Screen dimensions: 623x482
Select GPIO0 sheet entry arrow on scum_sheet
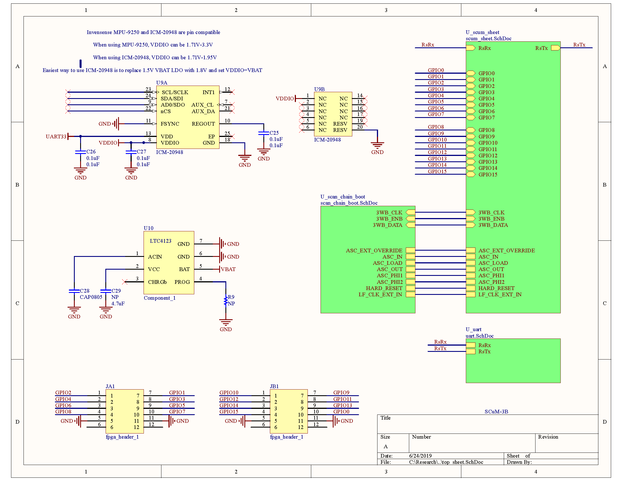[x=471, y=73]
